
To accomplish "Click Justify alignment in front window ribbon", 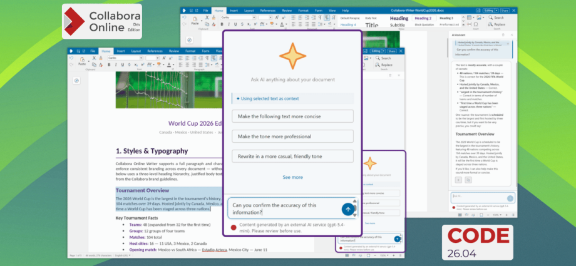I will (x=200, y=64).
